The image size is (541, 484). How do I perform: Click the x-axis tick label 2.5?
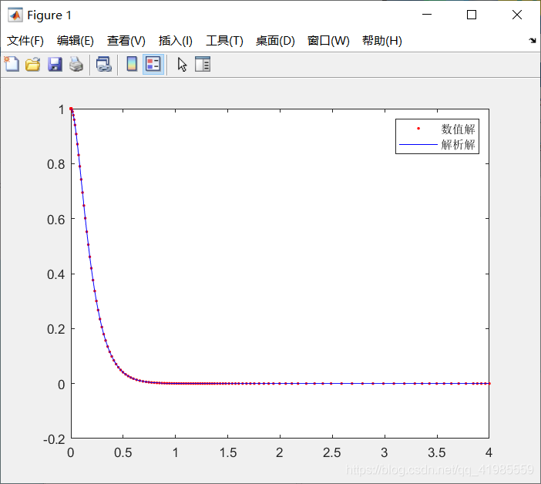[331, 452]
